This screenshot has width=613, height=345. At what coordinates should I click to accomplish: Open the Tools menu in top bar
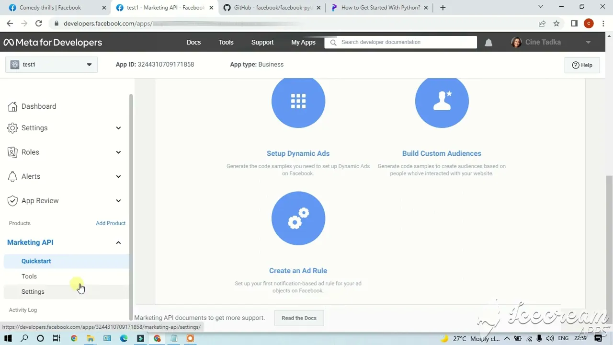point(226,42)
